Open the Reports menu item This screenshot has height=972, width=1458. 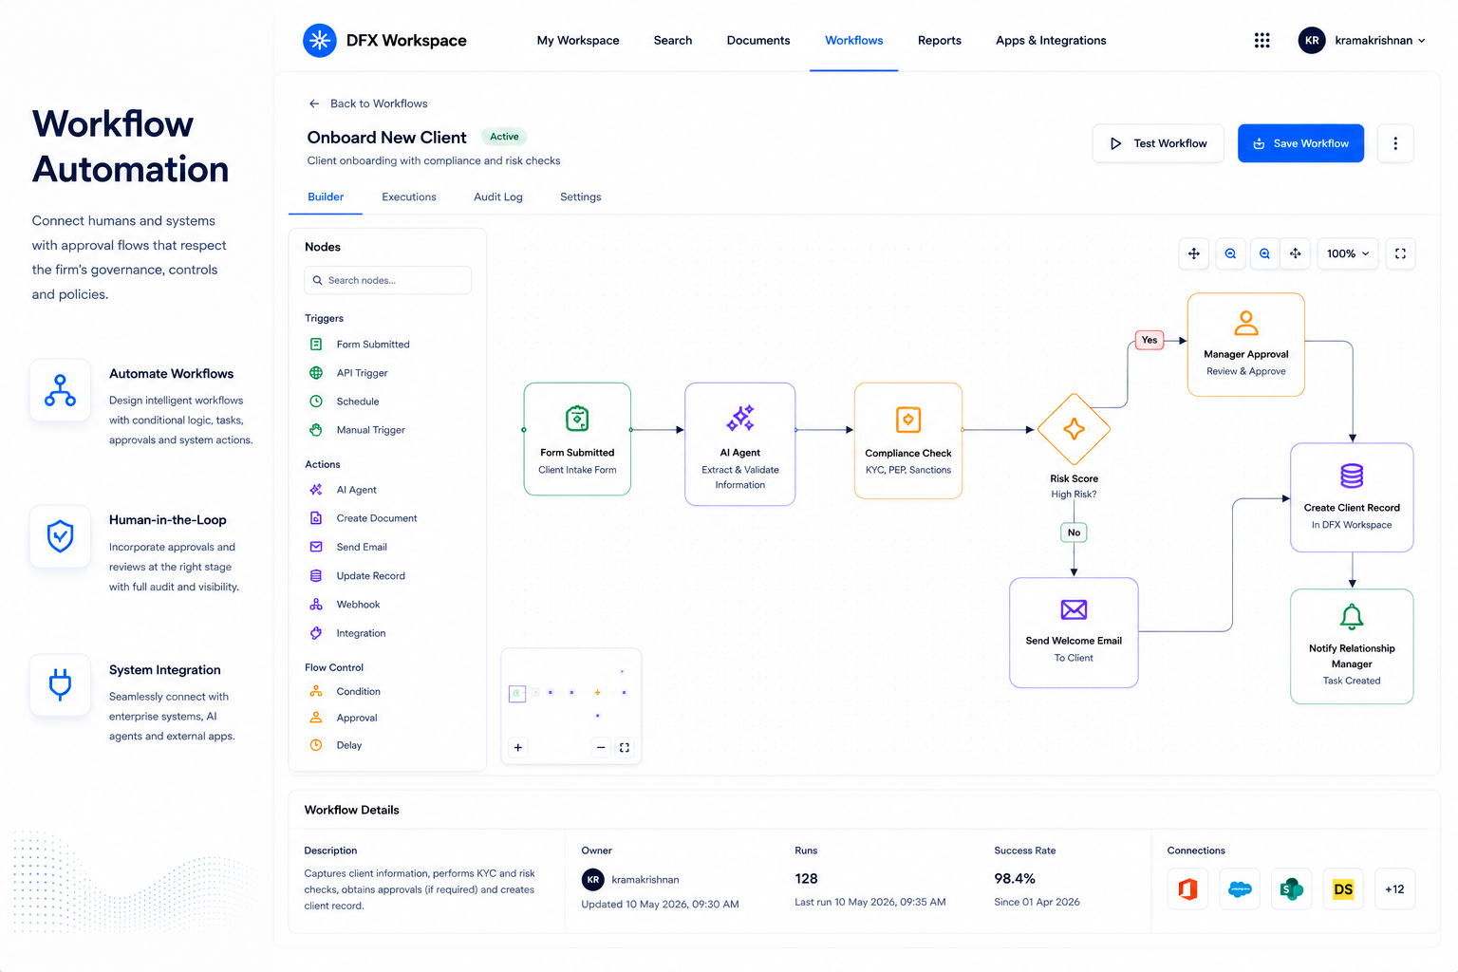[940, 40]
